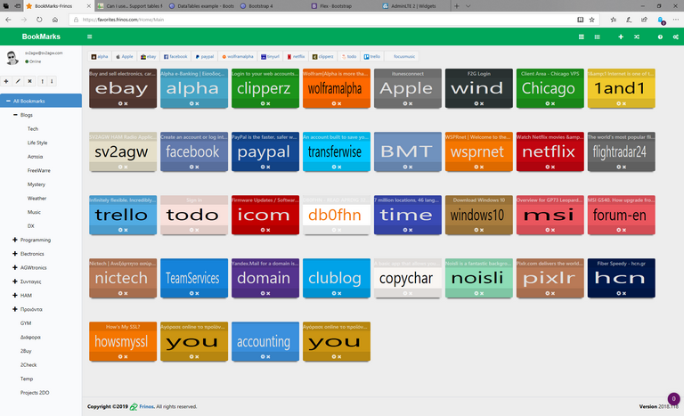Switch to grid view in the green header

pos(582,37)
